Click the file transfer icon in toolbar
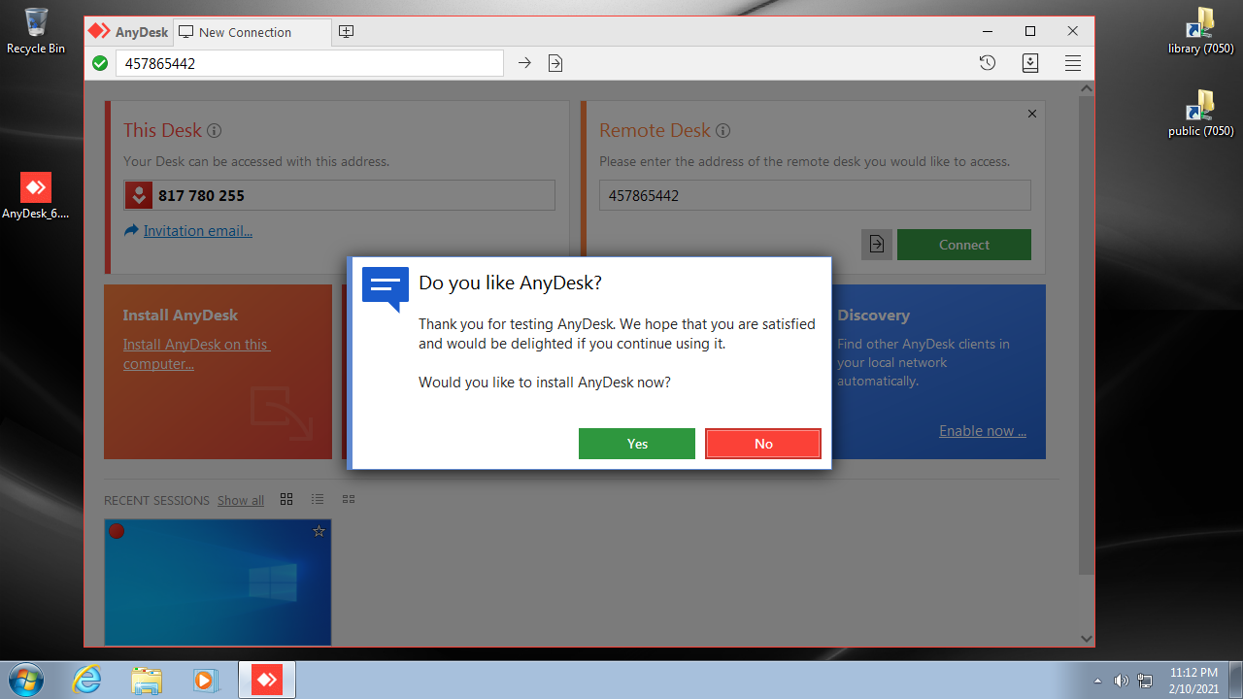The height and width of the screenshot is (699, 1243). click(x=555, y=63)
